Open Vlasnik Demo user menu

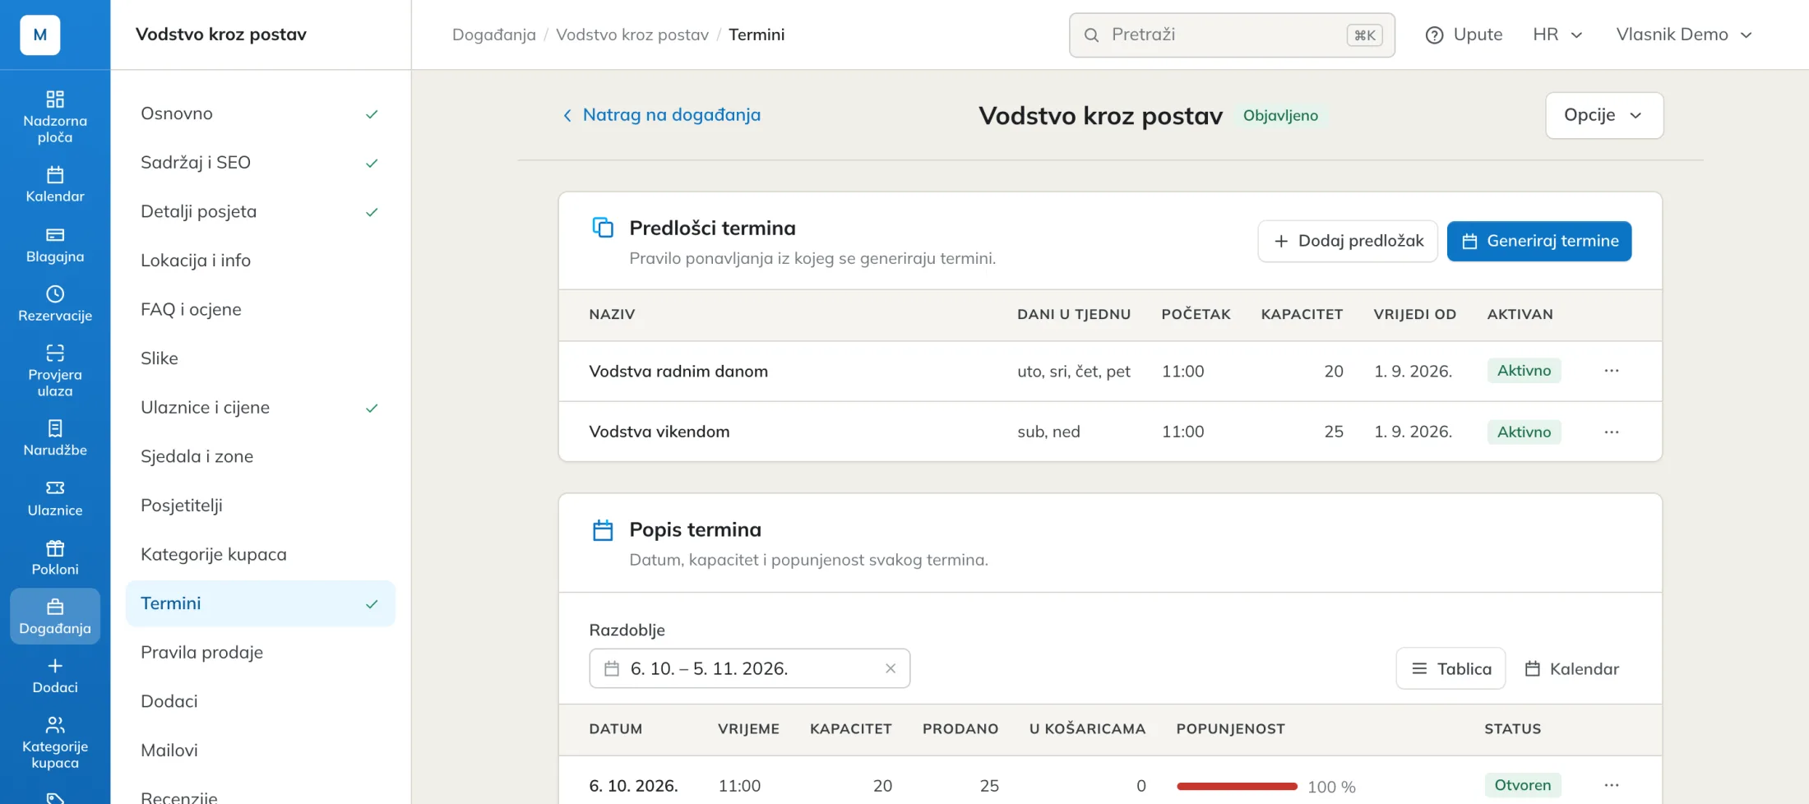point(1684,35)
